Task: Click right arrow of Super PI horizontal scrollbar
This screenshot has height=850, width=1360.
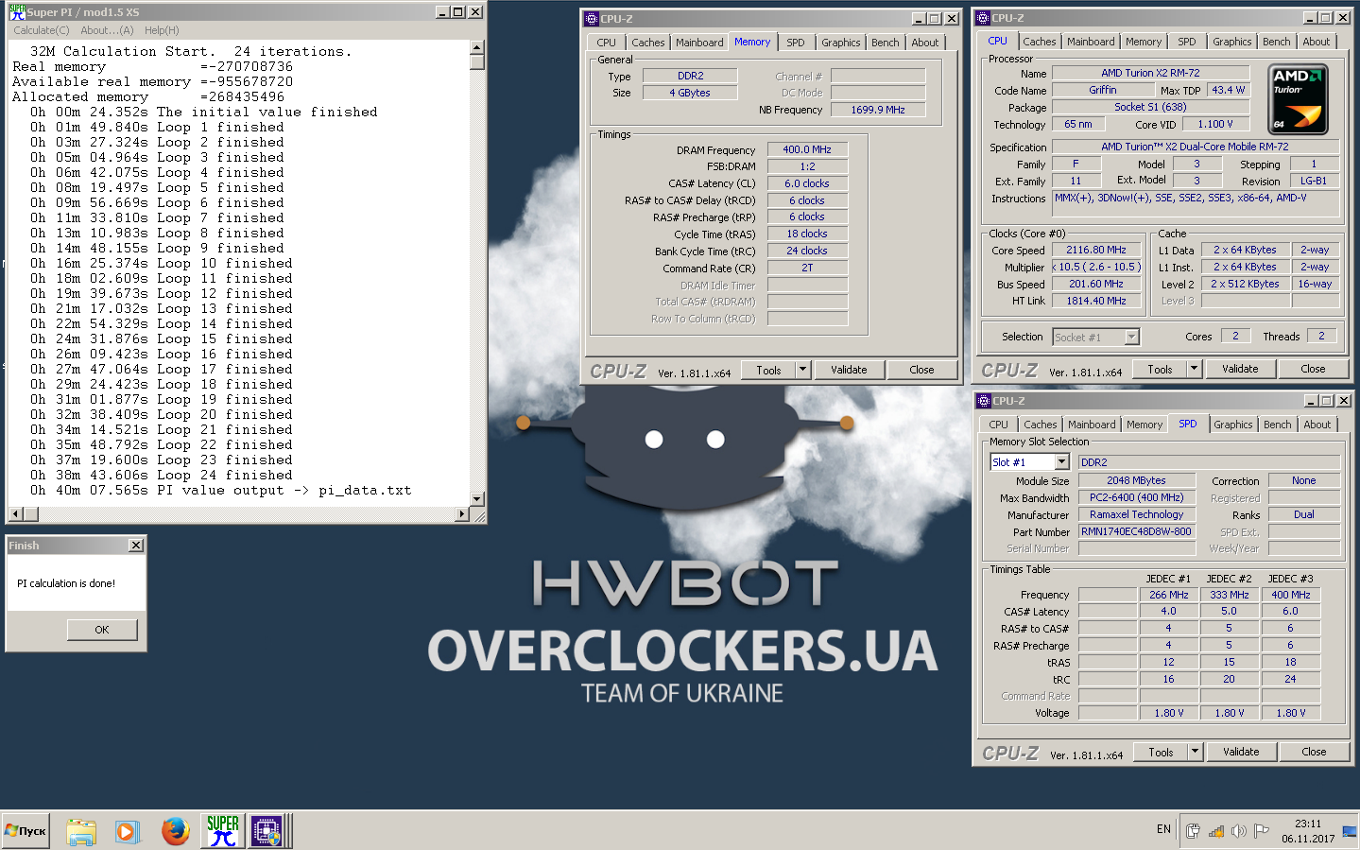Action: click(x=462, y=514)
